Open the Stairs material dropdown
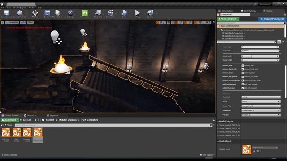 (x=261, y=102)
